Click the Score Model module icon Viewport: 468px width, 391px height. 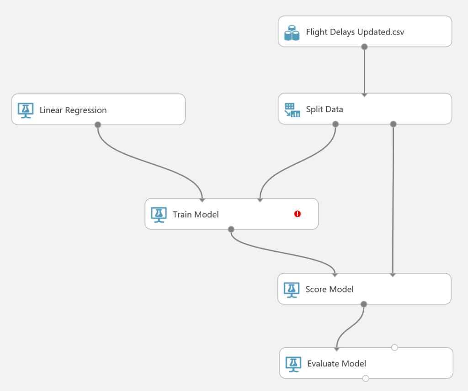(x=292, y=289)
